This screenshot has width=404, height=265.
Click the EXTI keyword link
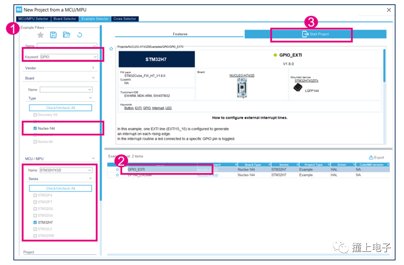(x=139, y=108)
